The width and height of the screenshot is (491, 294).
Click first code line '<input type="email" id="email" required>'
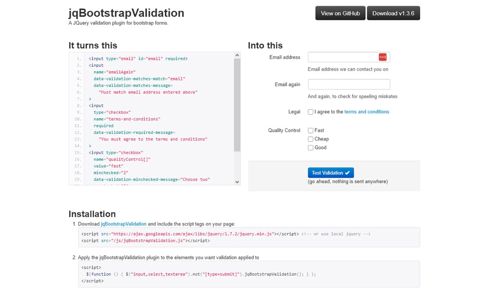click(138, 59)
